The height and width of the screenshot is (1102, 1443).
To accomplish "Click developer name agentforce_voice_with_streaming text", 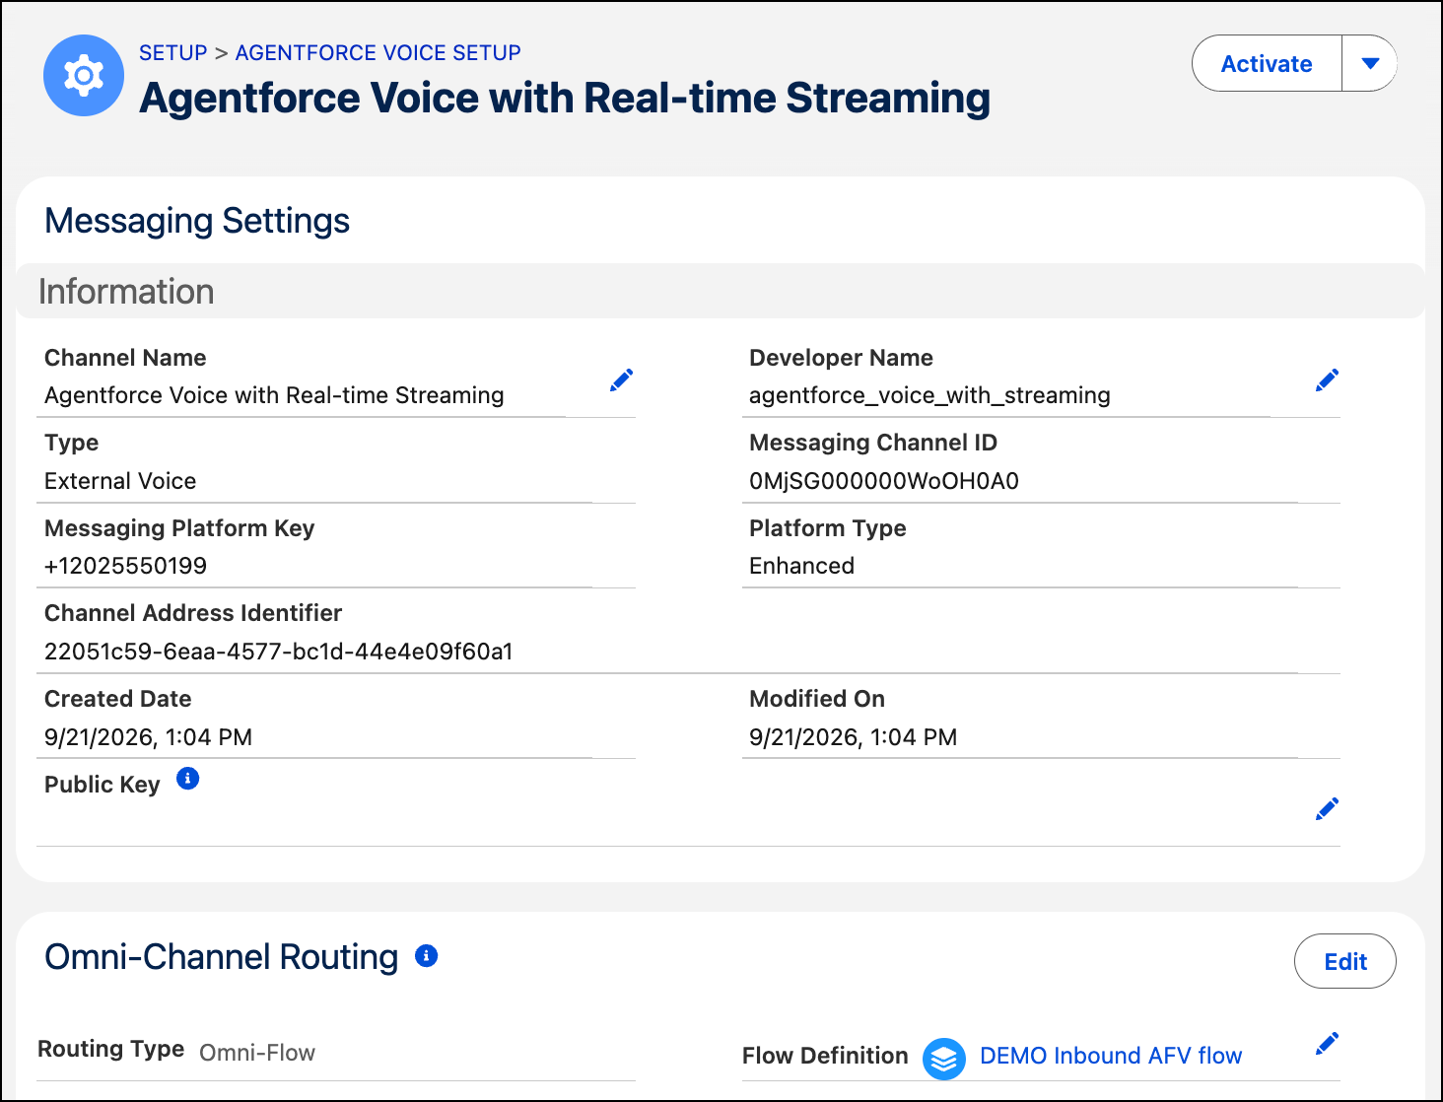I will tap(929, 395).
